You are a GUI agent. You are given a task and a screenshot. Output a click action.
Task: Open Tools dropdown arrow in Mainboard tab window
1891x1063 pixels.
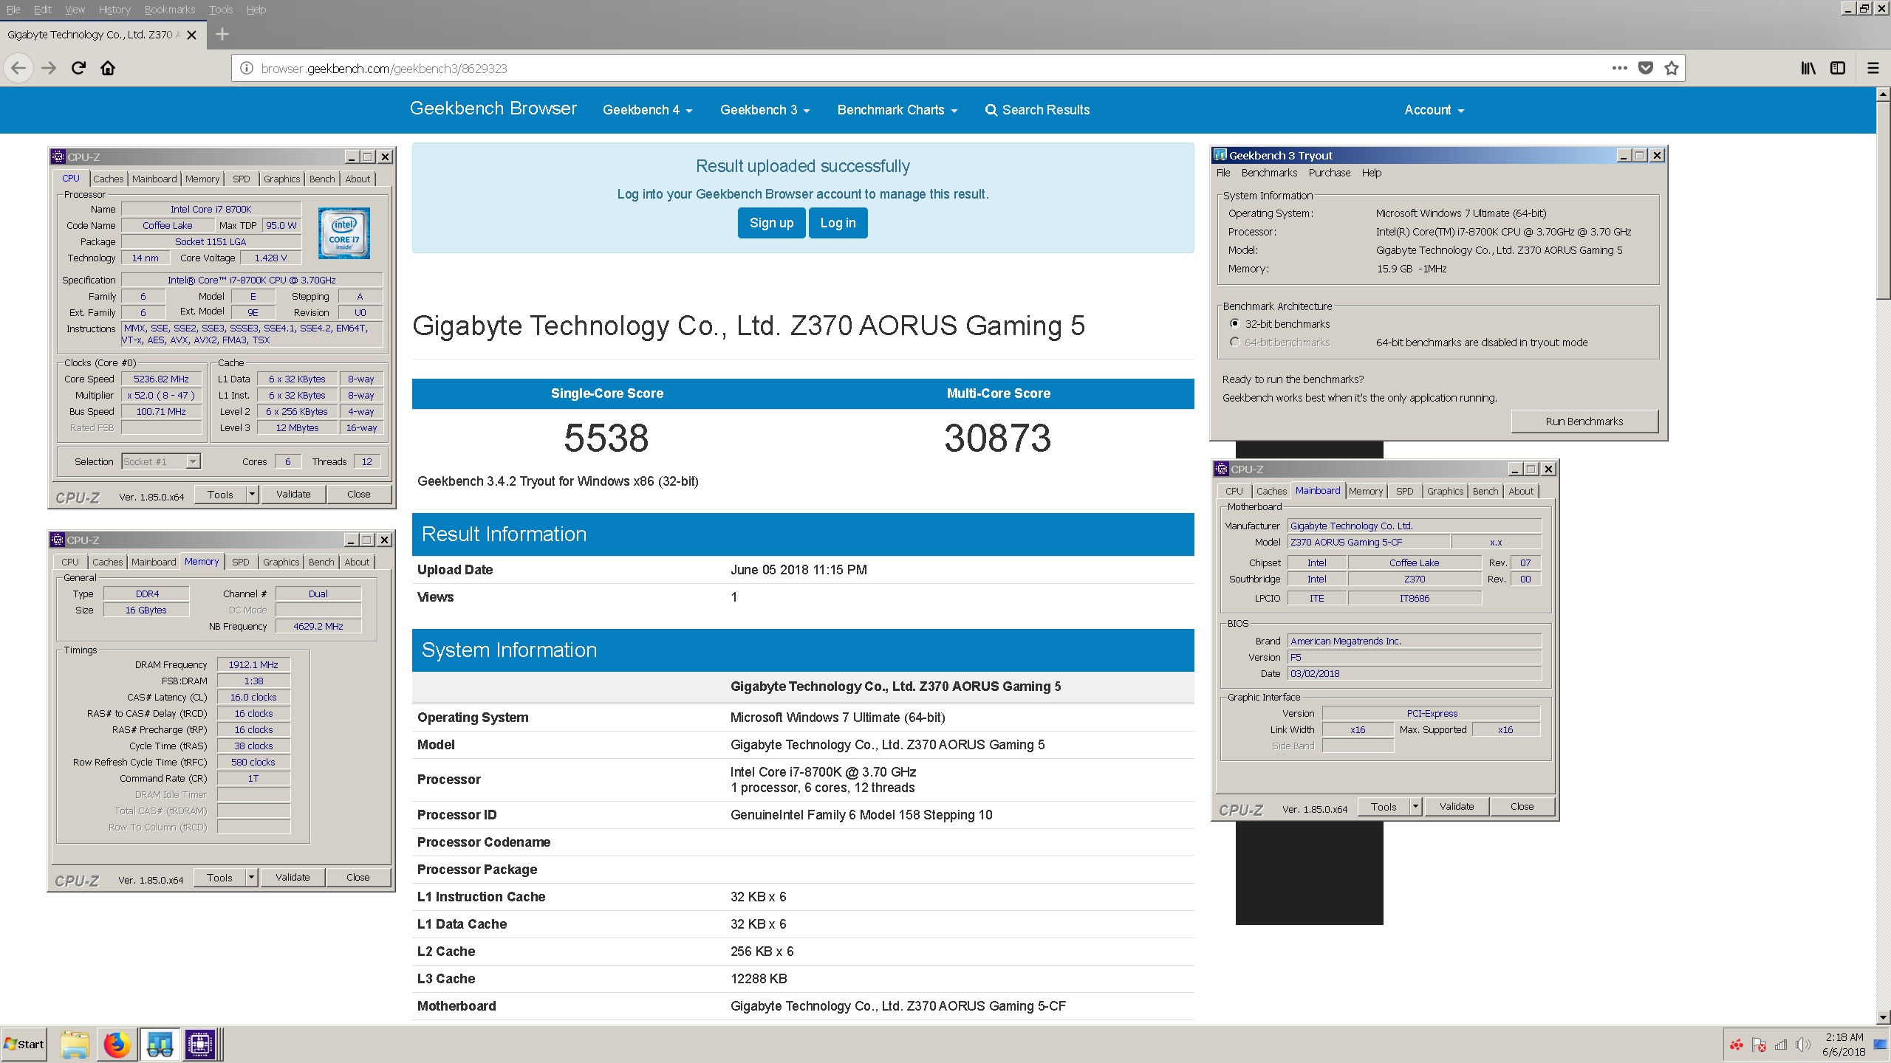[x=1415, y=806]
